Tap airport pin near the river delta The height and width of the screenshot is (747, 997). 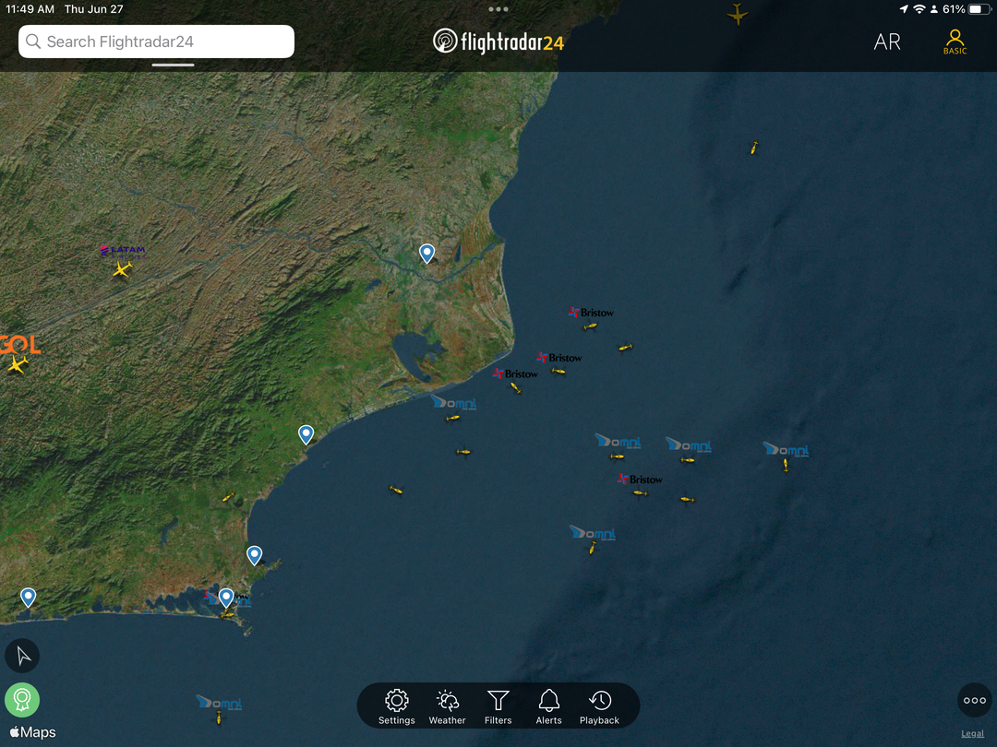[x=427, y=254]
